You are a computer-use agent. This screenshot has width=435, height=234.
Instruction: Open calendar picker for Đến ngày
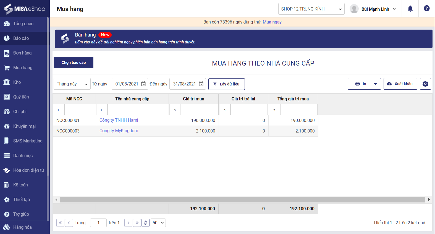click(x=201, y=84)
